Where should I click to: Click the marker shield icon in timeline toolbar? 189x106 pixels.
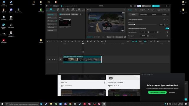(76, 41)
